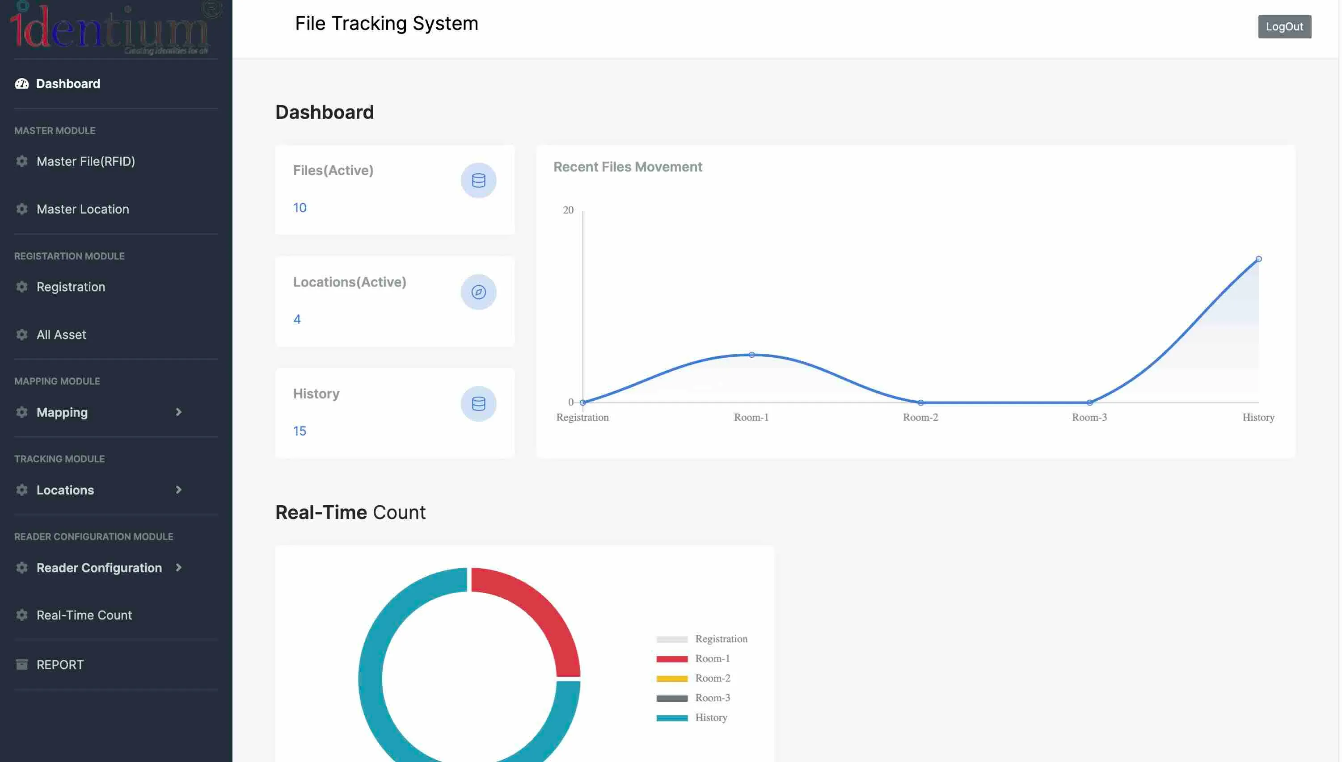Open the All Asset page
This screenshot has width=1342, height=762.
click(61, 335)
